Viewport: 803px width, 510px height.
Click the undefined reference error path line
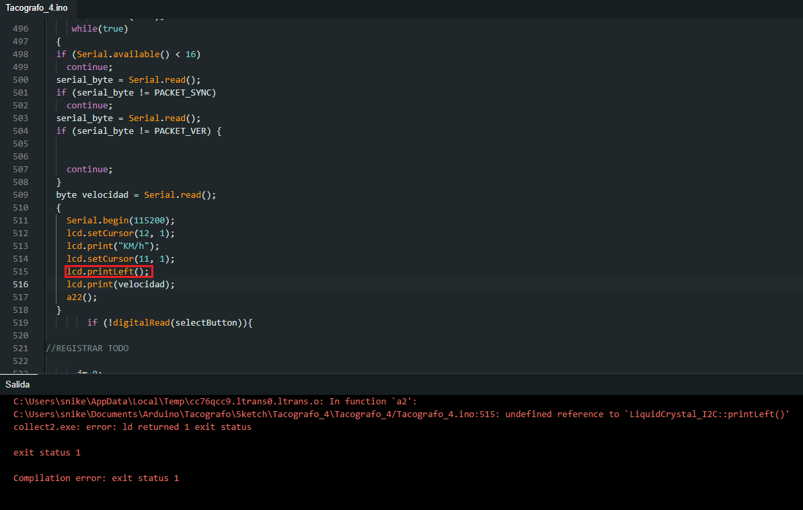tap(401, 414)
